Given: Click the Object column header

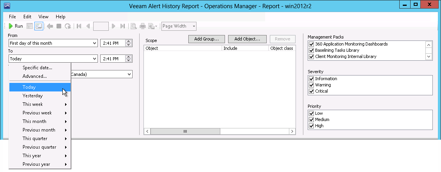Looking at the screenshot, I should (x=183, y=48).
